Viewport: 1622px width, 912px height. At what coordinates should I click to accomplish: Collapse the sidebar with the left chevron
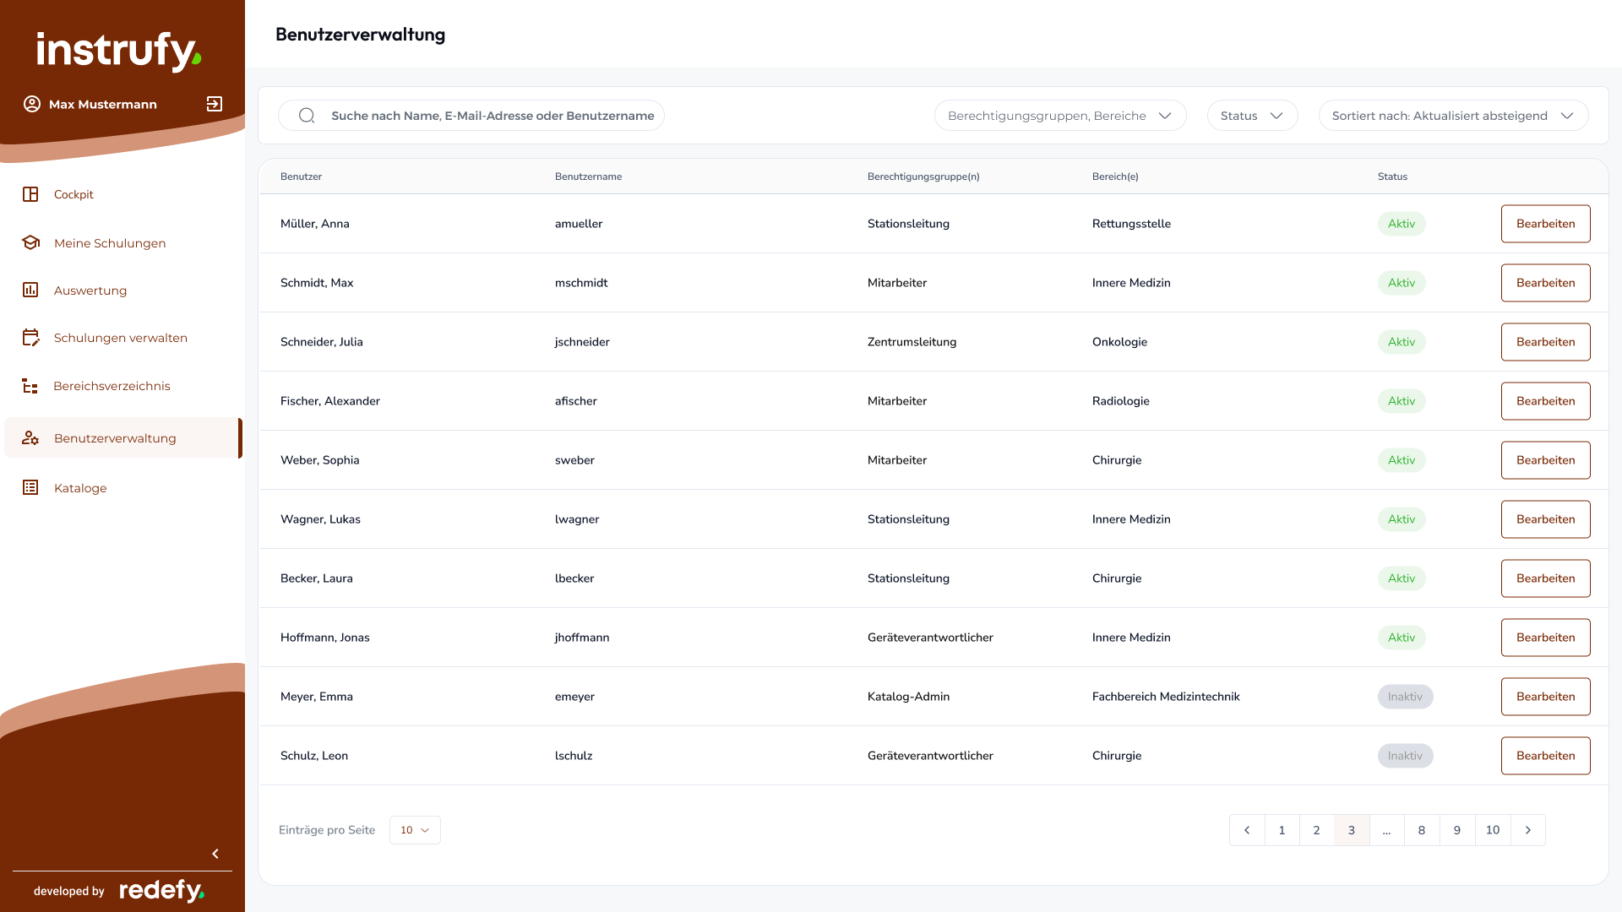[x=215, y=854]
